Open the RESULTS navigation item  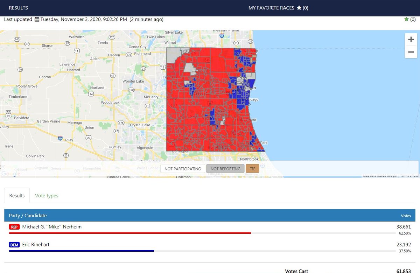tap(18, 8)
